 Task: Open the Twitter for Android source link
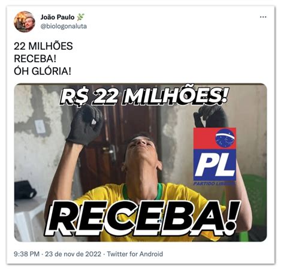[135, 254]
